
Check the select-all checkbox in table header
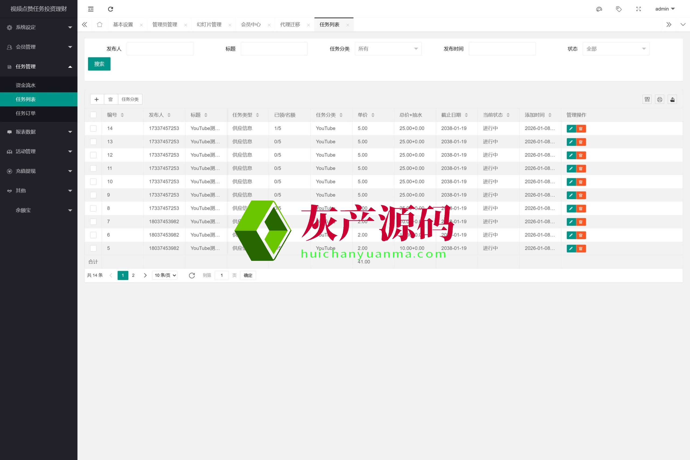click(x=93, y=115)
